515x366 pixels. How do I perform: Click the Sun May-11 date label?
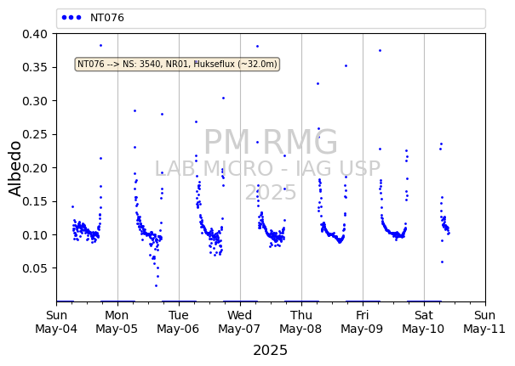pos(484,322)
